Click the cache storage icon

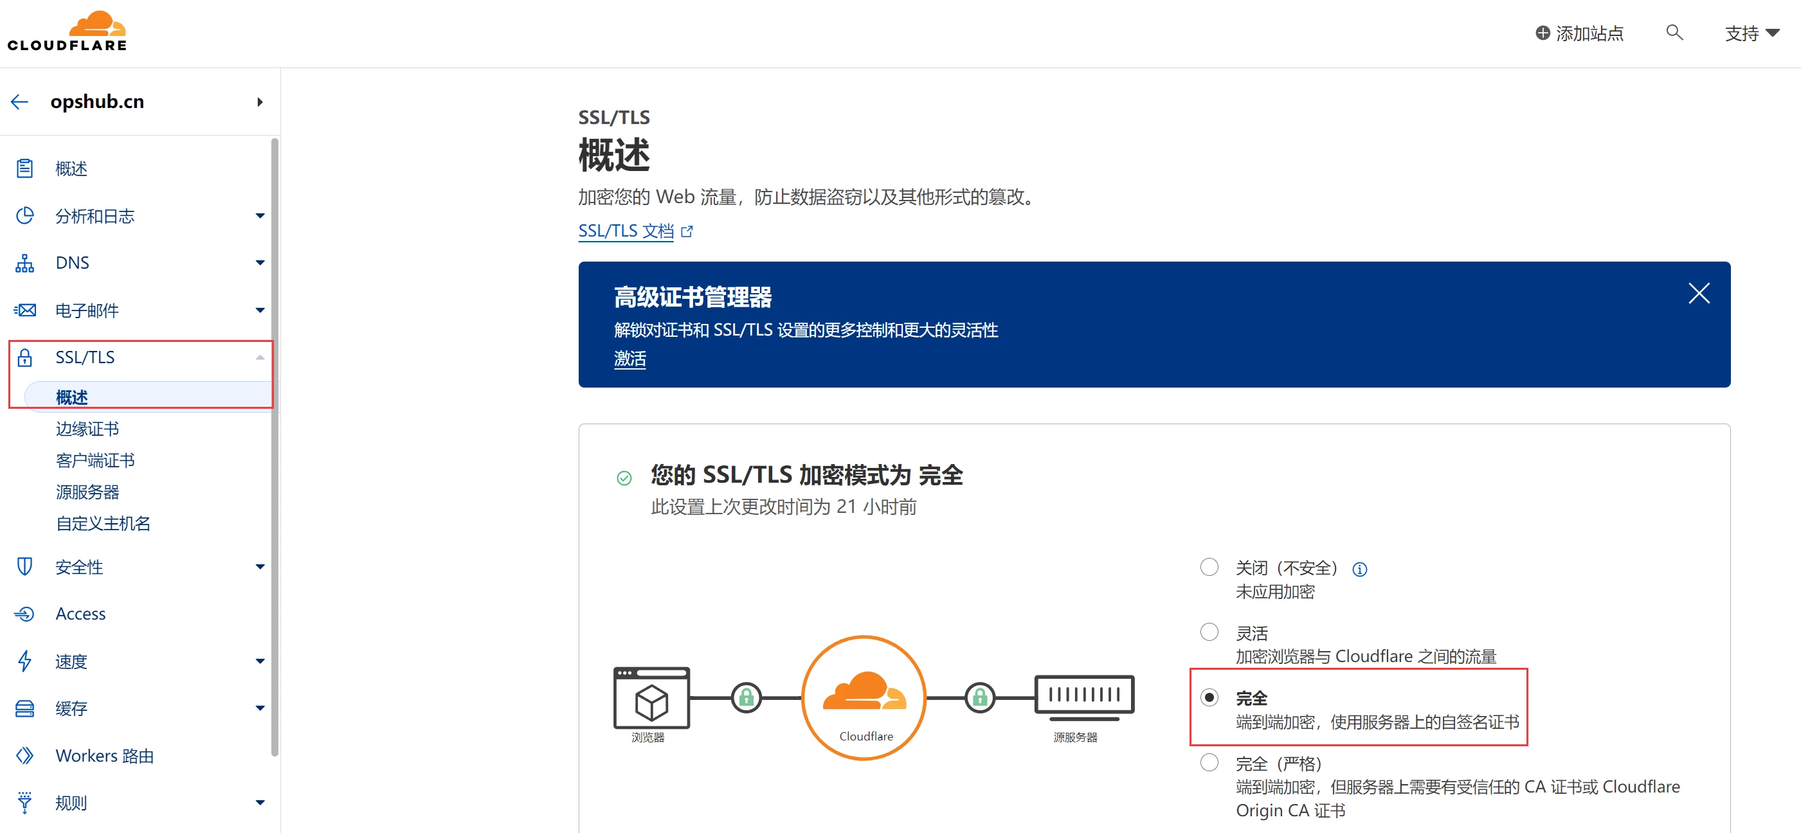[x=24, y=708]
